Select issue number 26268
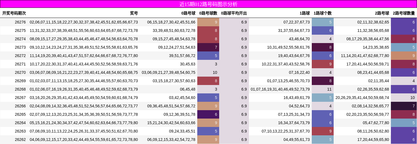 tap(20, 89)
